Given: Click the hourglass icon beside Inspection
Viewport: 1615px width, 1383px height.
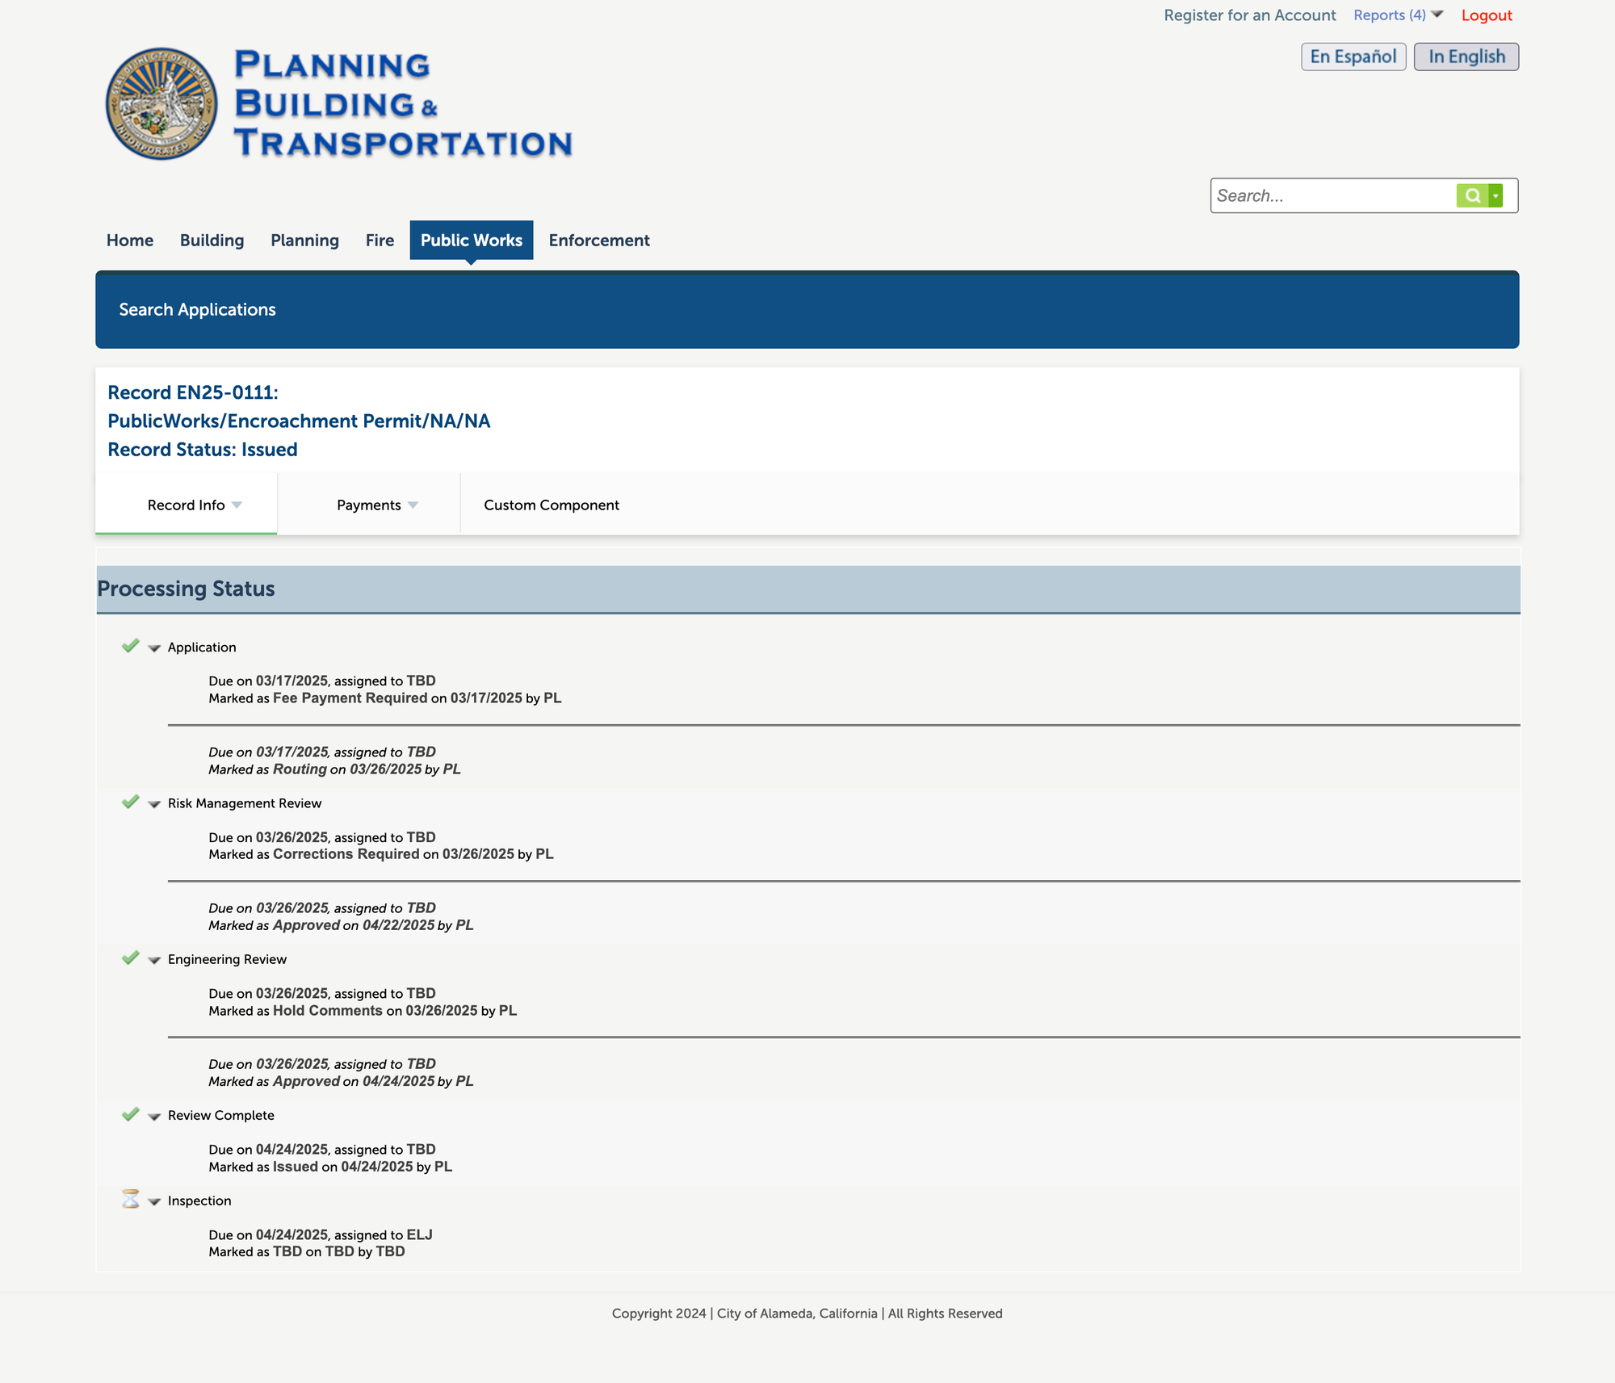Looking at the screenshot, I should click(x=130, y=1199).
